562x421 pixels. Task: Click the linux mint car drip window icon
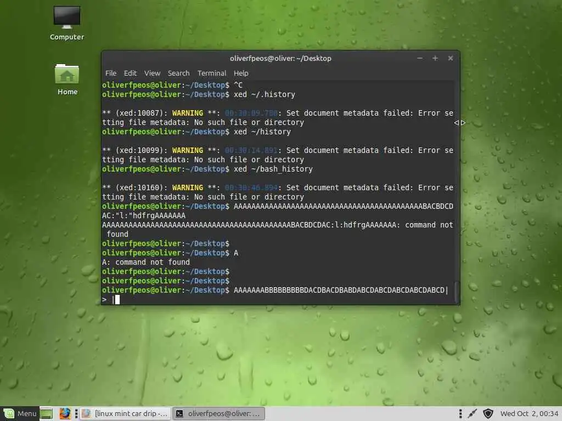coord(86,413)
